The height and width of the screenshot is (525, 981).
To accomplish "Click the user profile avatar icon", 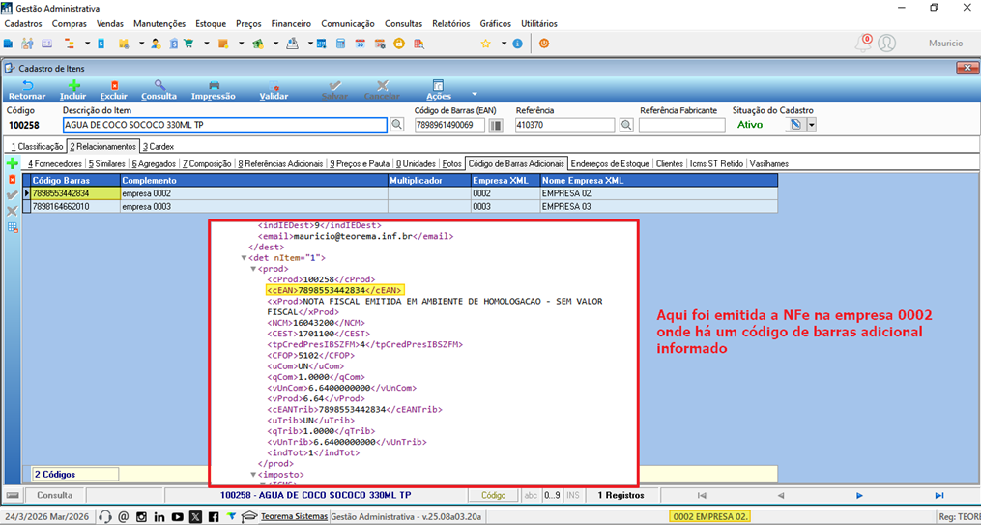I will point(886,44).
